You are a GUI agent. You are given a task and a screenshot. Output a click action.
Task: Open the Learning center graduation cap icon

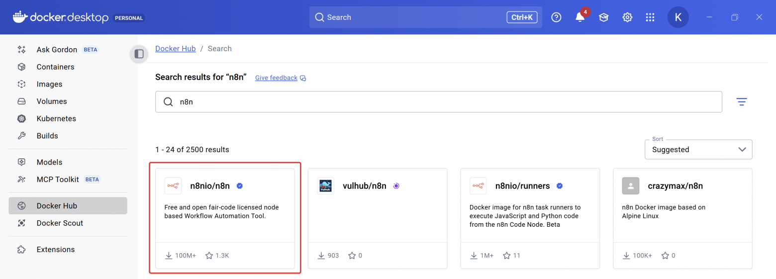pos(603,17)
